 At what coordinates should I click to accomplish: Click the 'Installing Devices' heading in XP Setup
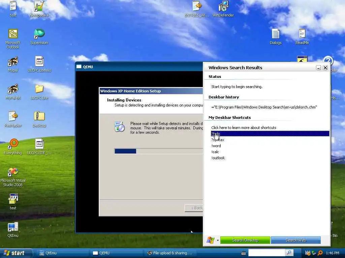124,100
